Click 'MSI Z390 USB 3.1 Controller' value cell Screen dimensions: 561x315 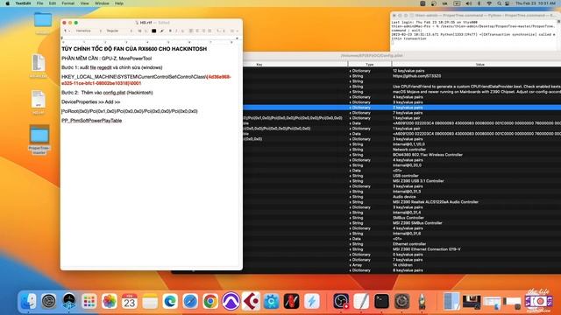(x=418, y=181)
